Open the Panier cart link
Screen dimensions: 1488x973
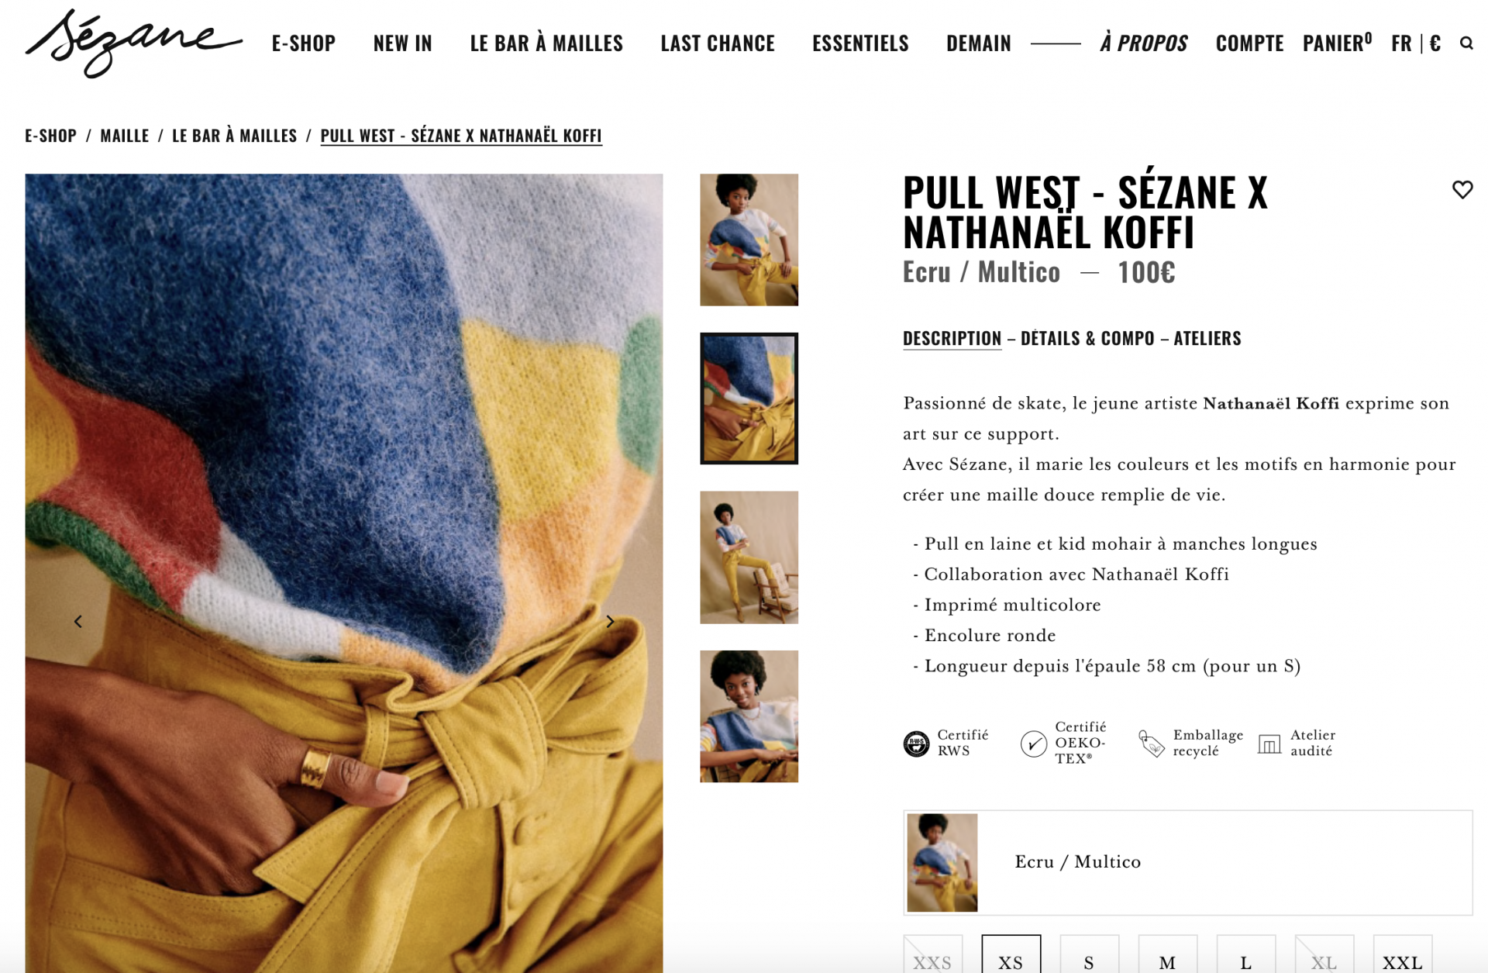[1337, 43]
